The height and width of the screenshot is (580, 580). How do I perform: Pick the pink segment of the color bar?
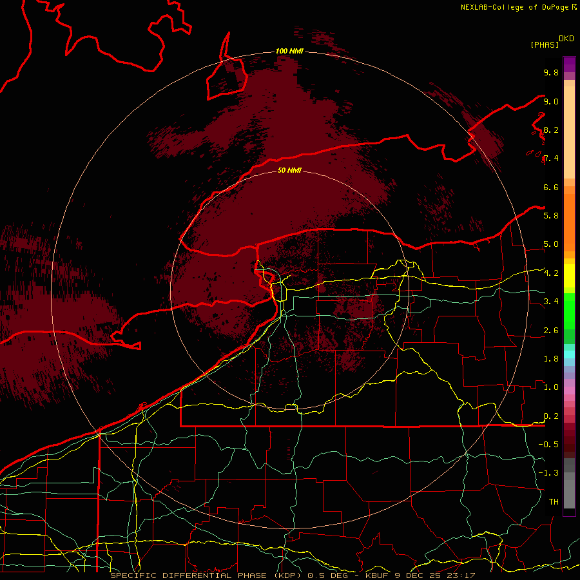point(569,391)
